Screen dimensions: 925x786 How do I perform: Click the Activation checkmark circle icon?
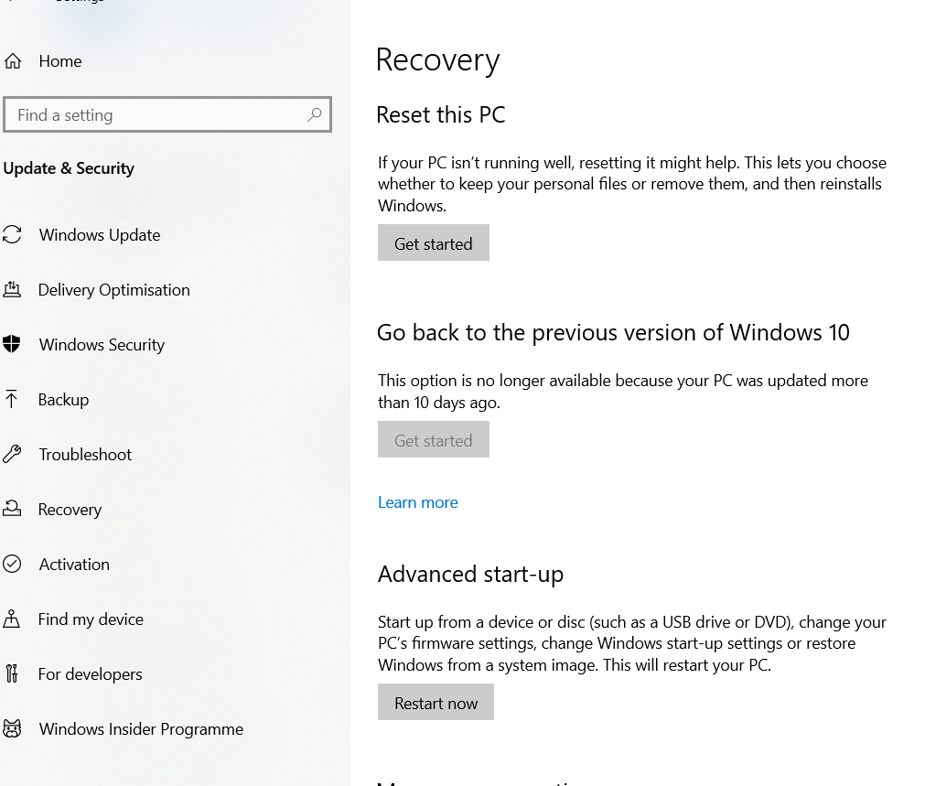[12, 564]
